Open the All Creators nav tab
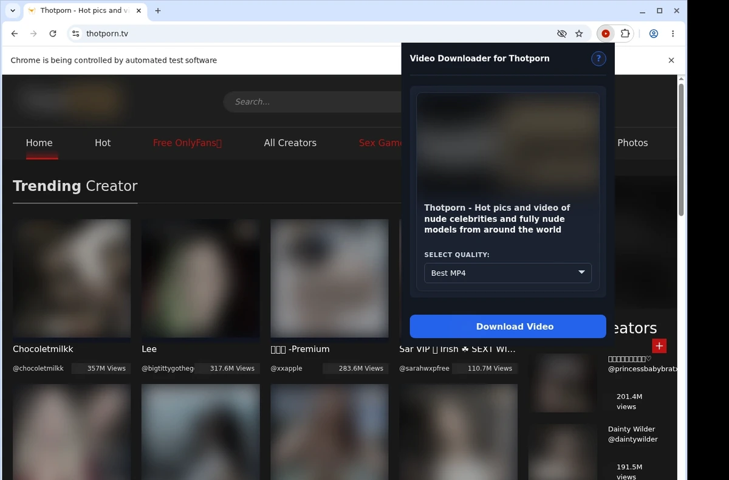Screen dimensions: 729x480 tap(290, 143)
